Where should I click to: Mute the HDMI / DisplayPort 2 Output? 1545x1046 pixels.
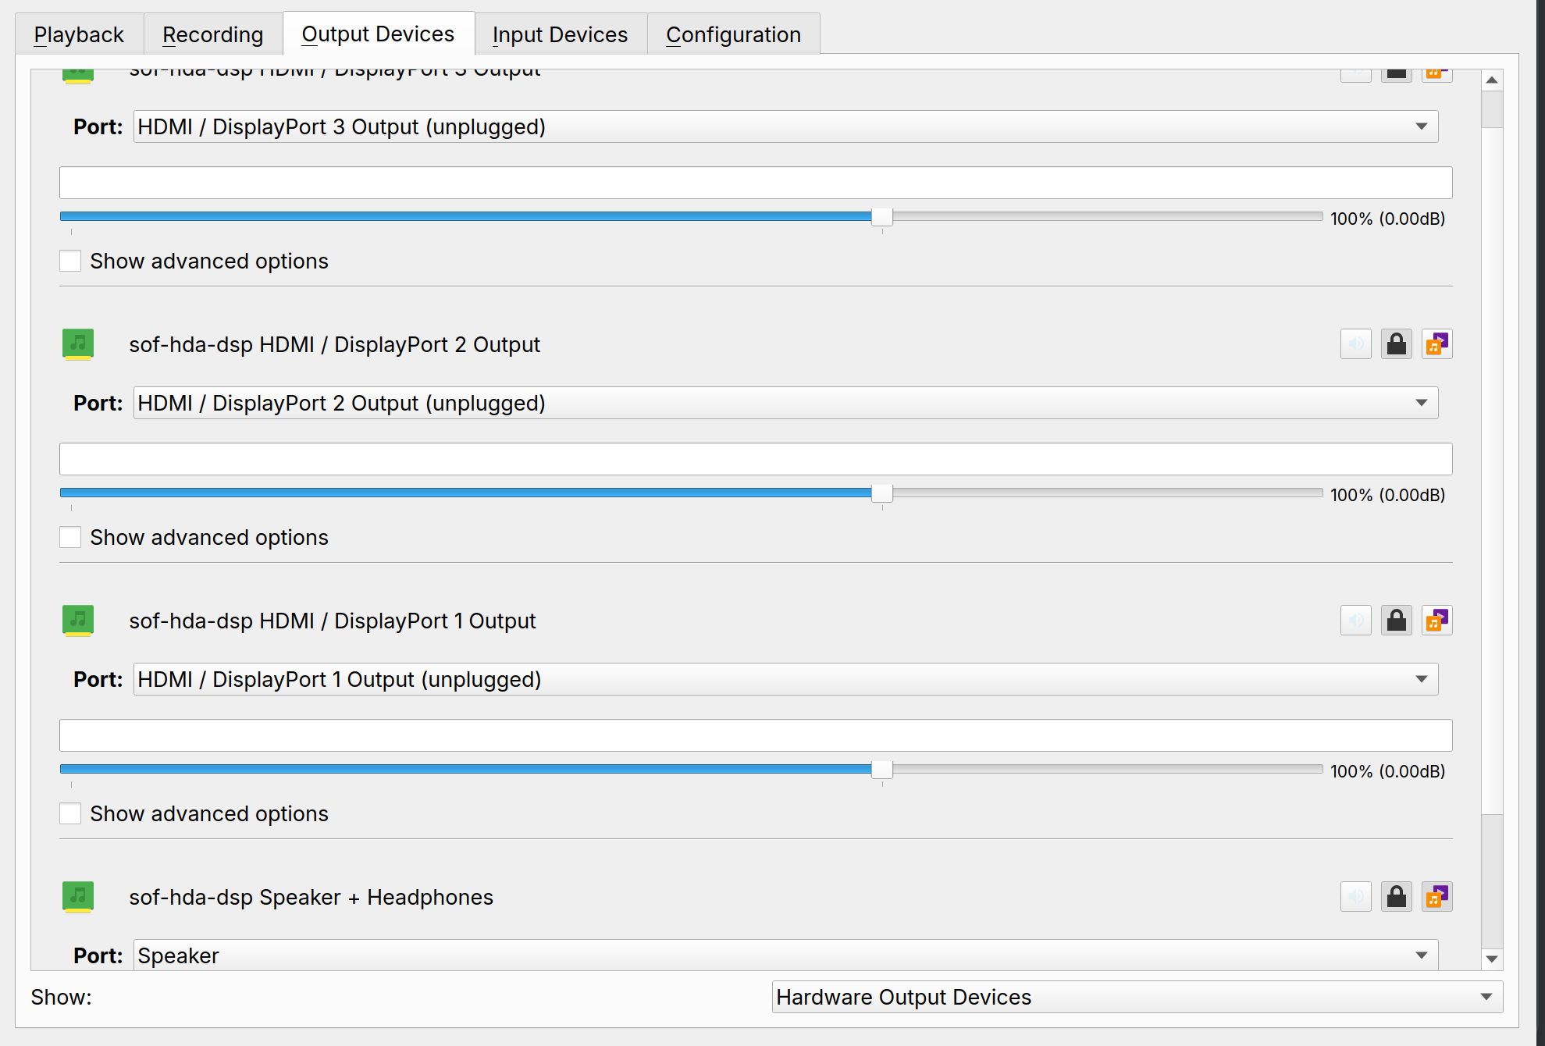click(1356, 344)
